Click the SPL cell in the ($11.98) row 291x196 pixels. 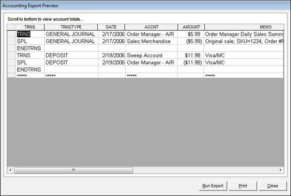[x=30, y=62]
